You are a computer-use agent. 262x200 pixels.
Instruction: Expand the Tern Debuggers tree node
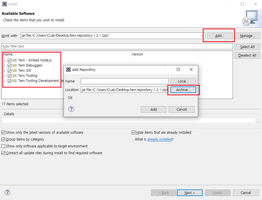[5, 66]
